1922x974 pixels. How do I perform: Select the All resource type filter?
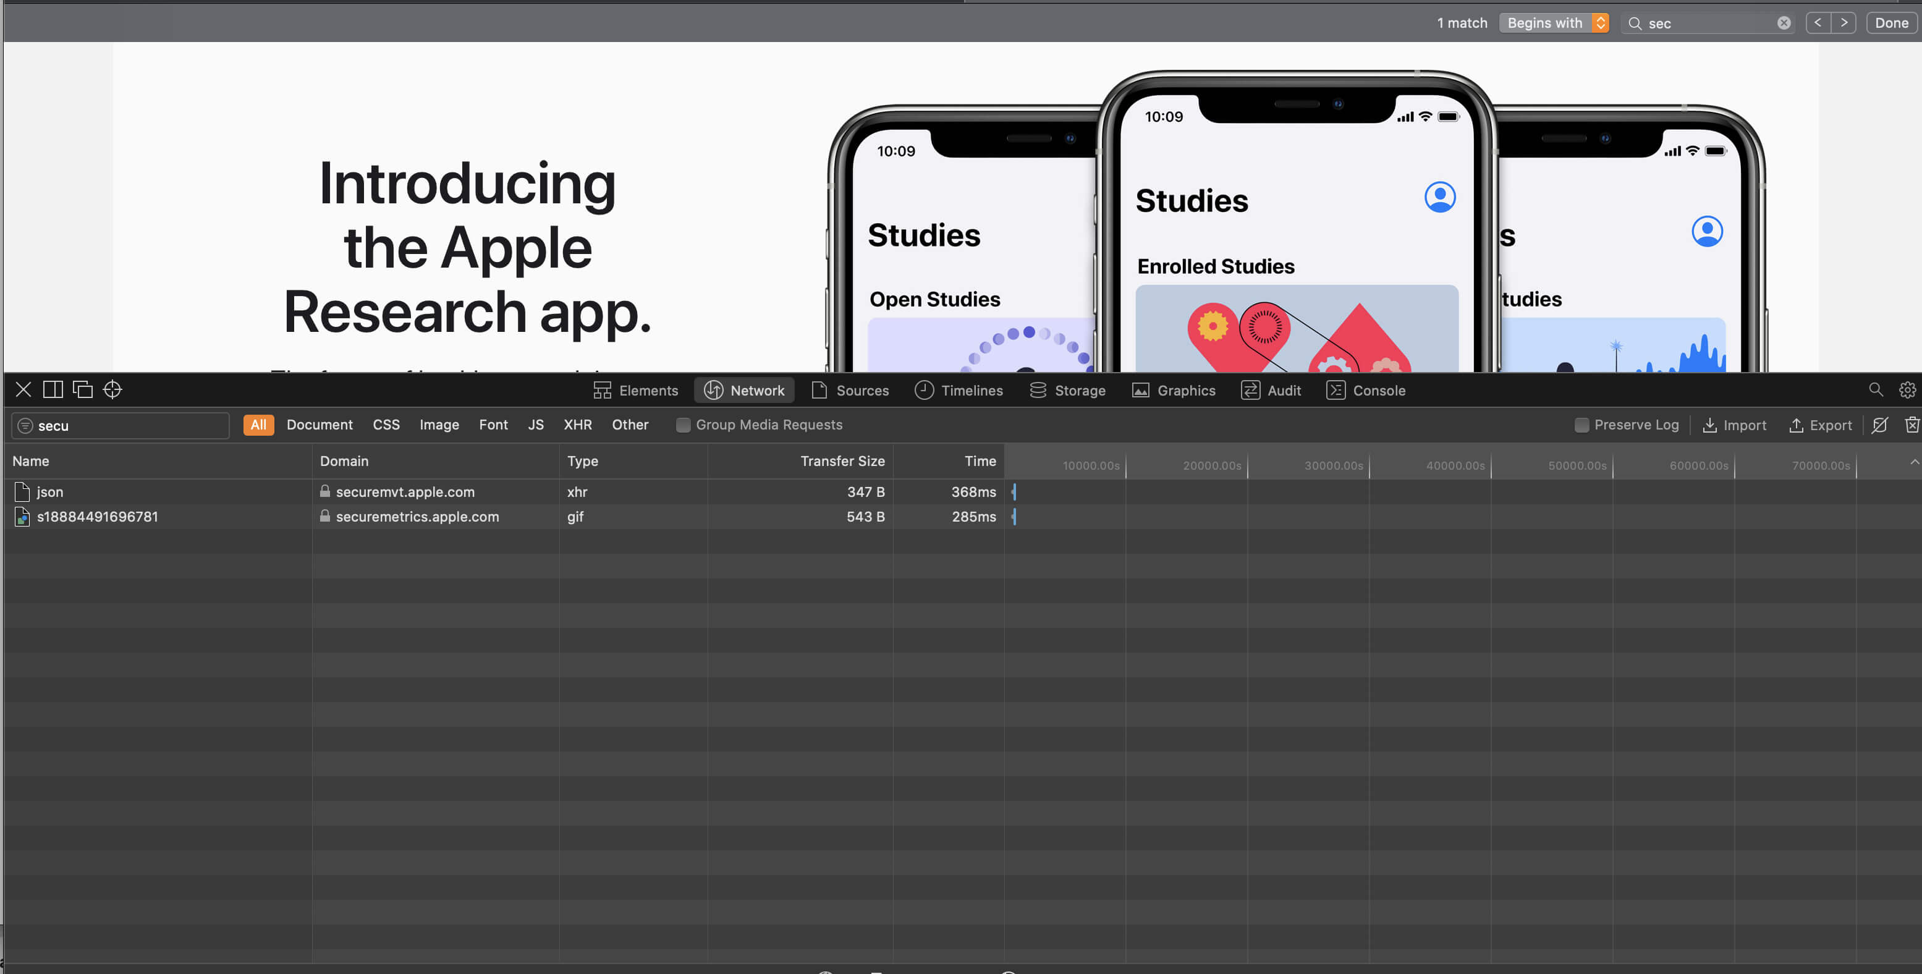pos(258,425)
